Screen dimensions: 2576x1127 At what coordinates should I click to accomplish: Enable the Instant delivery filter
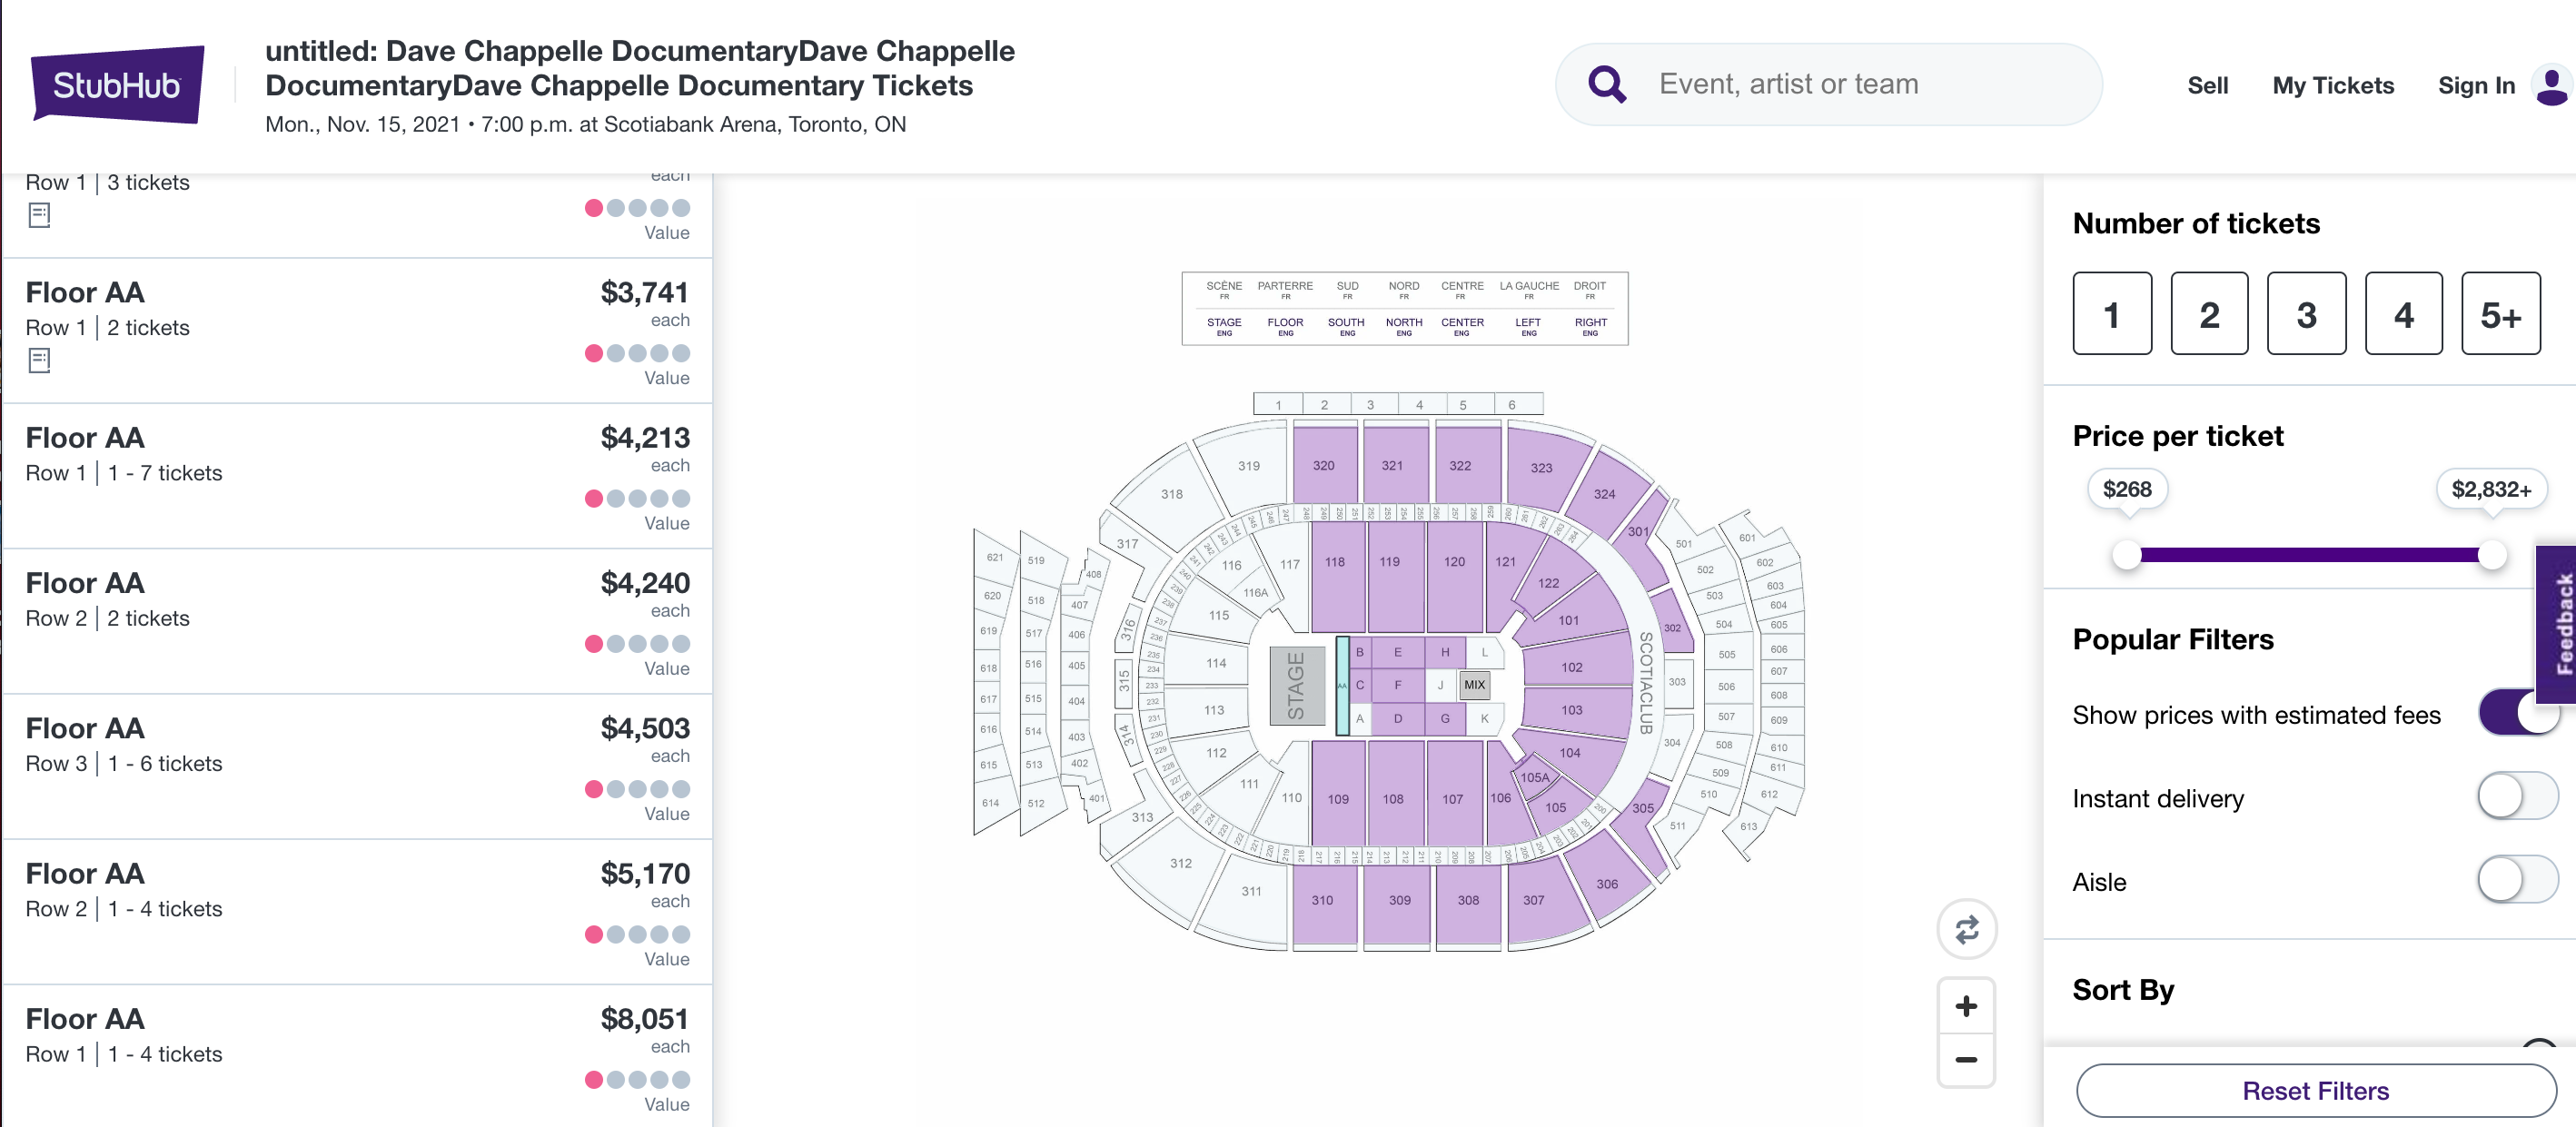2517,797
